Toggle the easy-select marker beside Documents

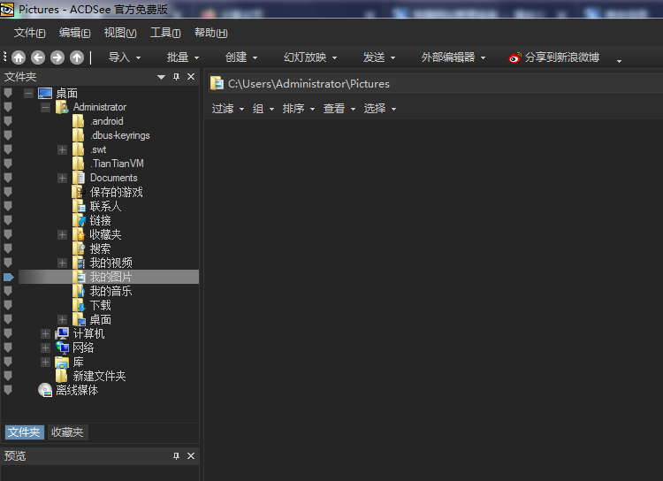point(8,178)
